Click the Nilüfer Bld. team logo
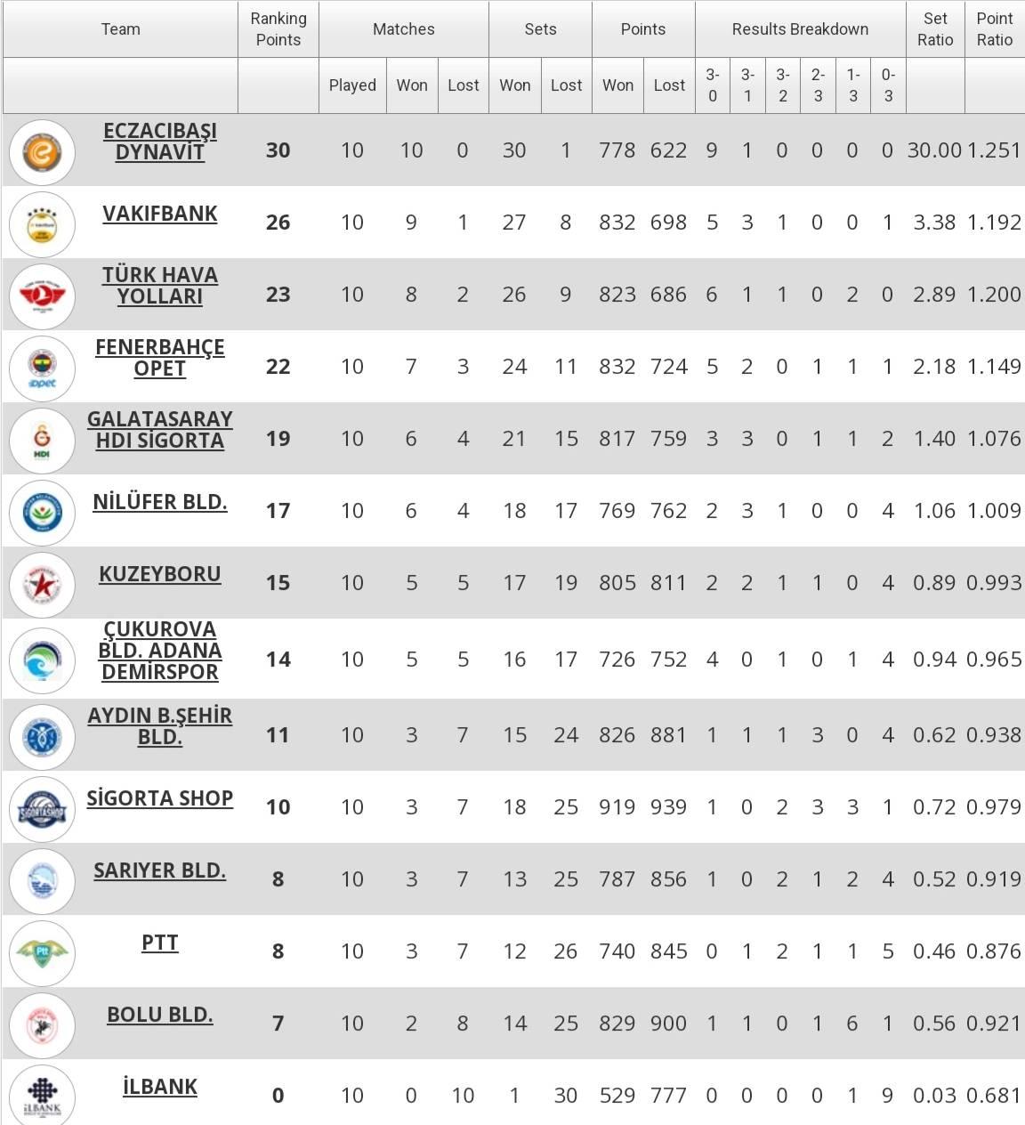Viewport: 1025px width, 1125px height. point(42,513)
